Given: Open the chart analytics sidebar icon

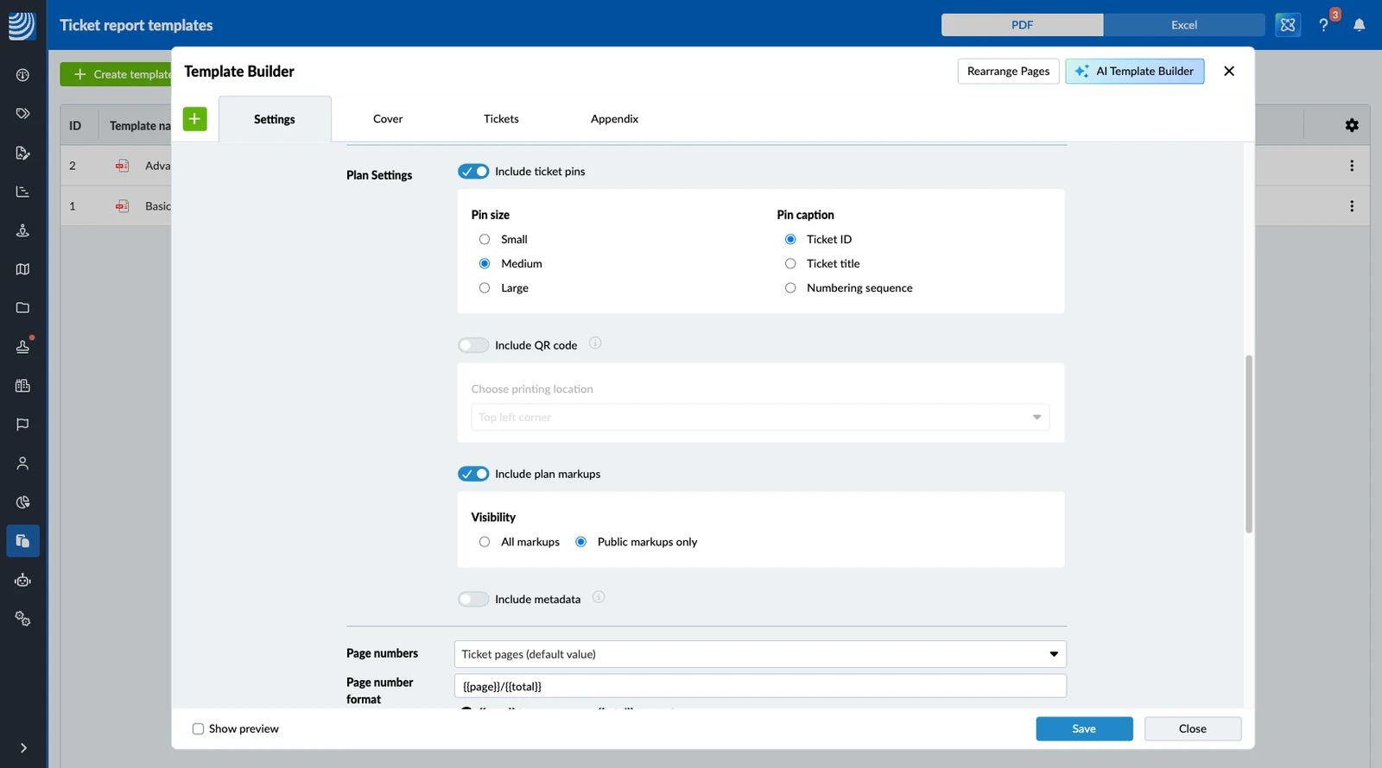Looking at the screenshot, I should pyautogui.click(x=22, y=192).
